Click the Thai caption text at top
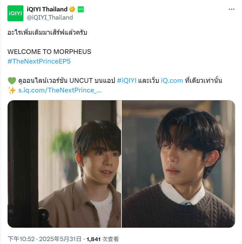Screen dimensions: 242x244 coord(47,33)
